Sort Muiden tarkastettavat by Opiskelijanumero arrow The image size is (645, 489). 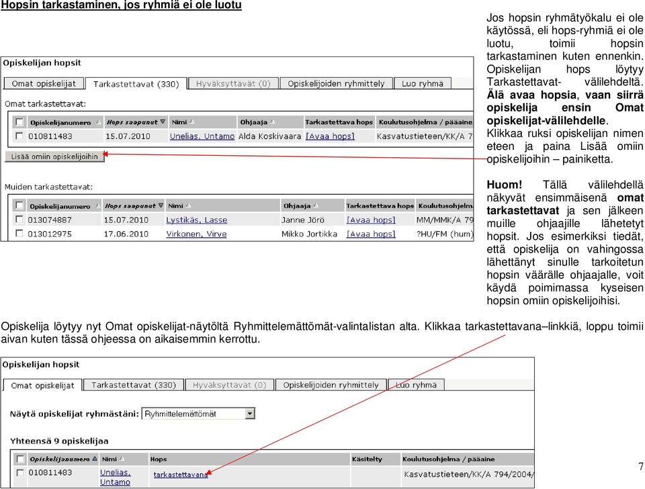97,206
